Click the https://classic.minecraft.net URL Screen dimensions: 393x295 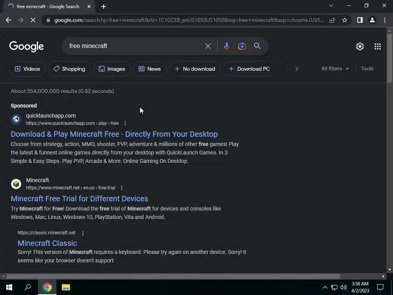pyautogui.click(x=46, y=233)
